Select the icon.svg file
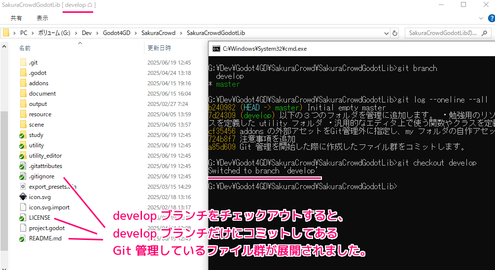The height and width of the screenshot is (270, 495). coord(40,197)
